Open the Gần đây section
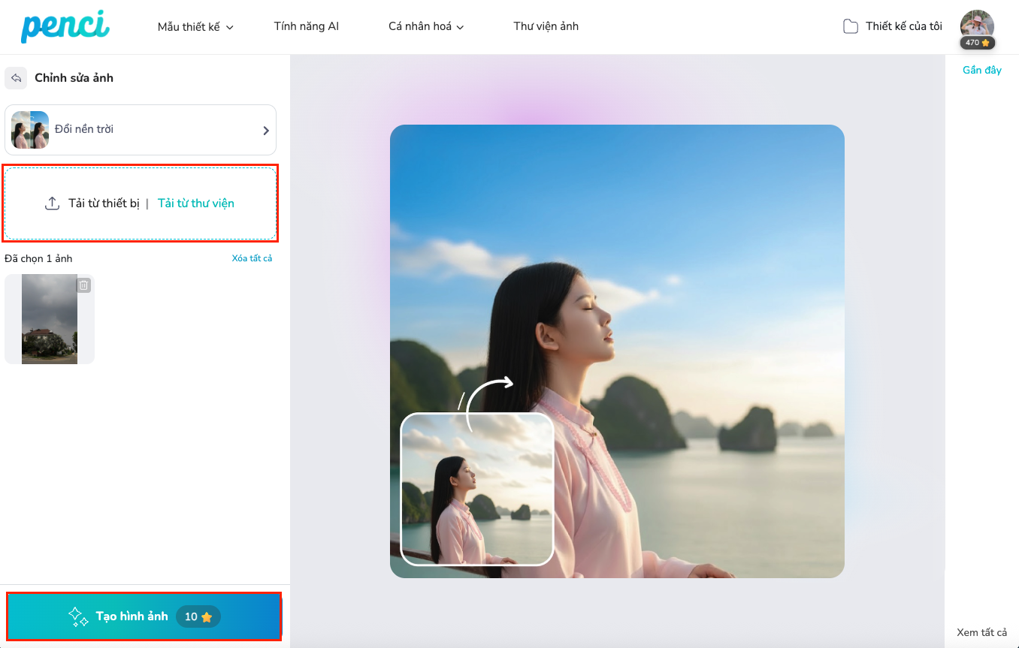Image resolution: width=1019 pixels, height=648 pixels. [981, 70]
